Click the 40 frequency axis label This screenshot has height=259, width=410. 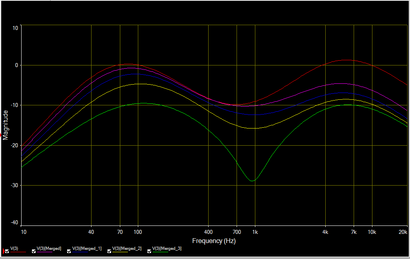coord(91,232)
